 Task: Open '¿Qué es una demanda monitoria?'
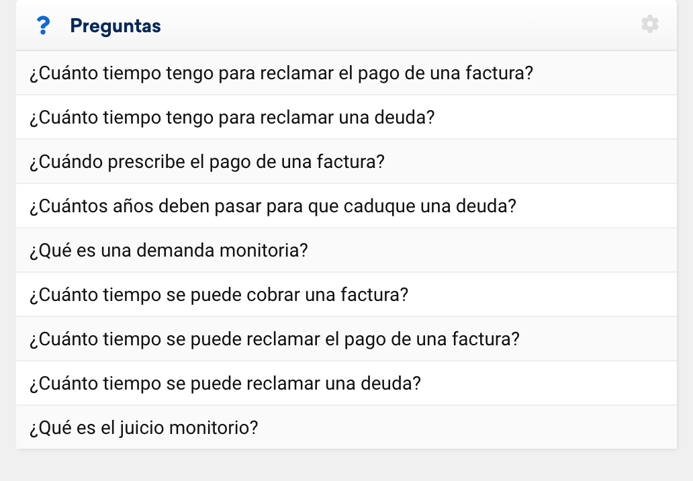coord(169,250)
